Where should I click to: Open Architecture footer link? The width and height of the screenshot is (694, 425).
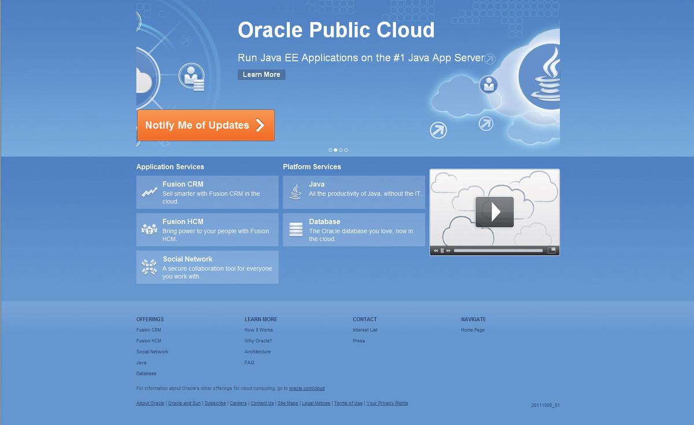(257, 352)
